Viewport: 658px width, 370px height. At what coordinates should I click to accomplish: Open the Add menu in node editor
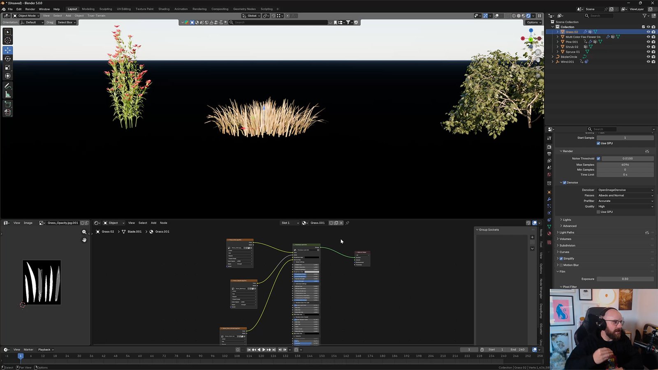pos(153,223)
